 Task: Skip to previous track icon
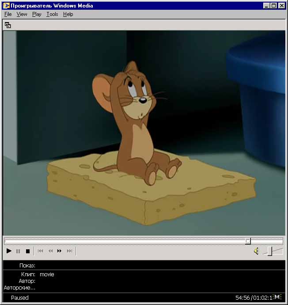(x=41, y=251)
